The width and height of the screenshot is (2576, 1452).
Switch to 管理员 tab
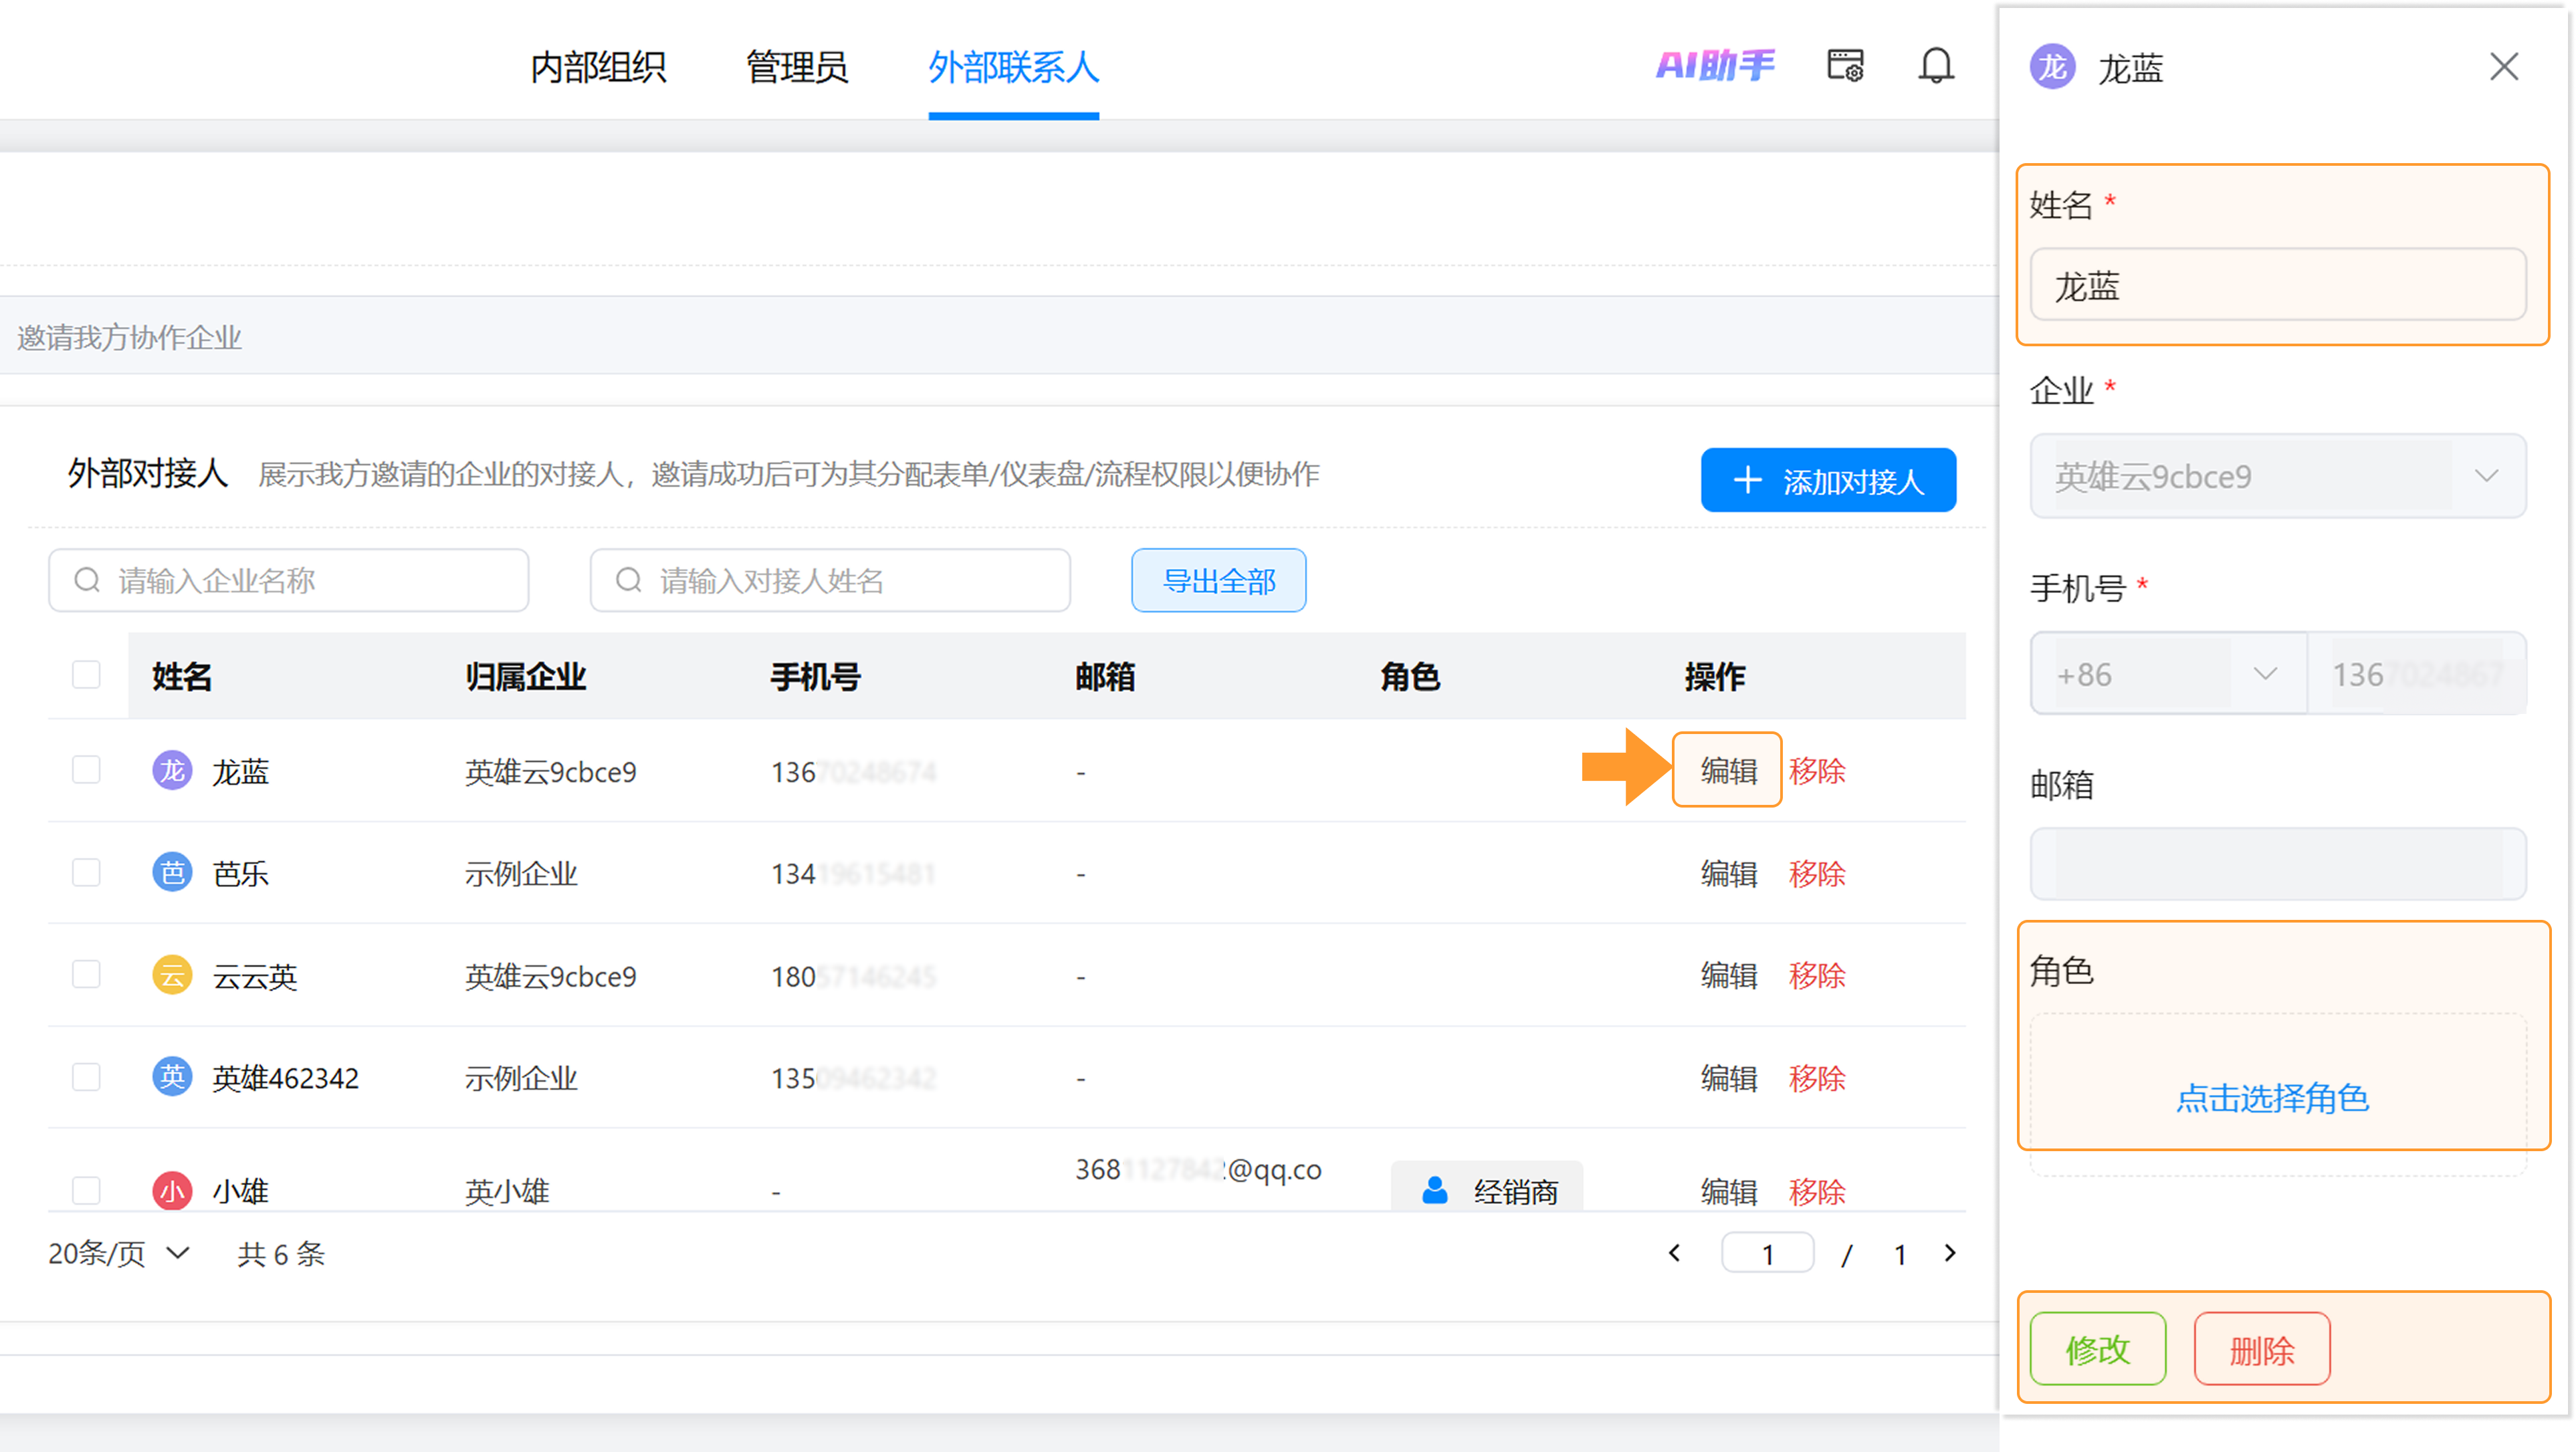pyautogui.click(x=796, y=67)
